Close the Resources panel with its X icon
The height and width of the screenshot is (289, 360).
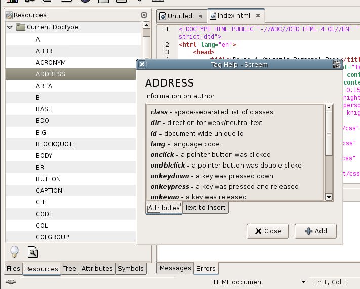tap(144, 15)
